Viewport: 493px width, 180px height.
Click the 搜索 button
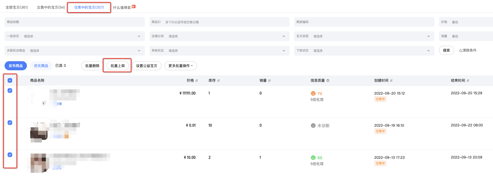[447, 50]
